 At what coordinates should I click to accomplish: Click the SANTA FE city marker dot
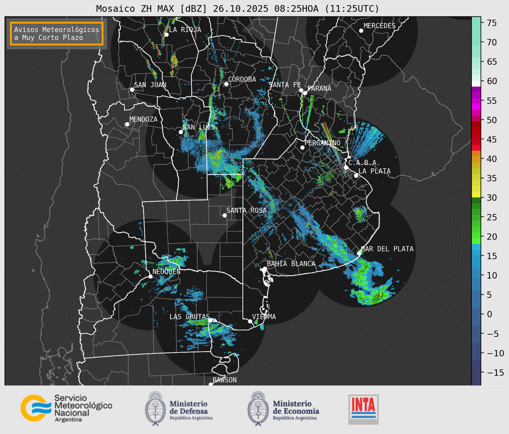coord(301,90)
